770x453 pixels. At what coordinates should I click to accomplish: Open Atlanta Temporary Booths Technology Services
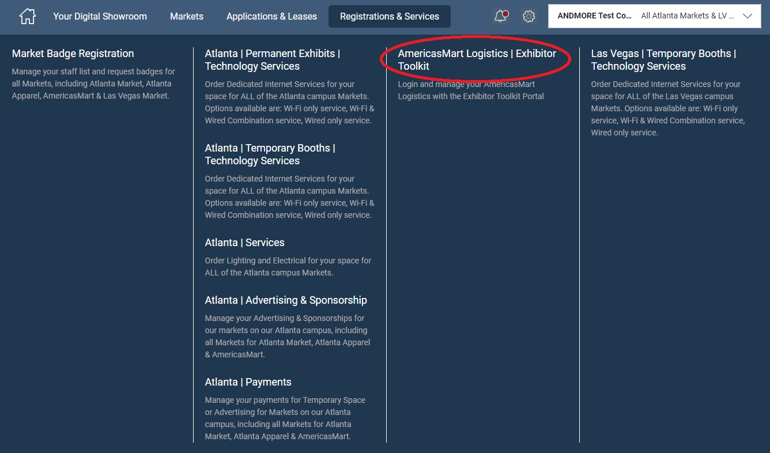(x=270, y=154)
